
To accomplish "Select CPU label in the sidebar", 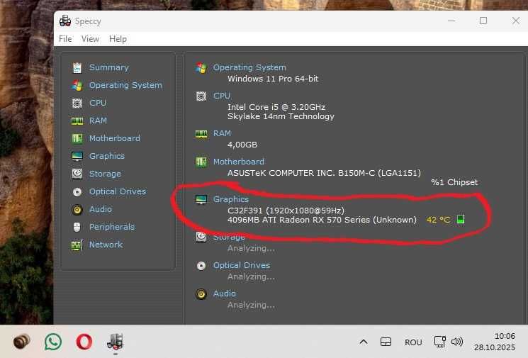I will 98,103.
